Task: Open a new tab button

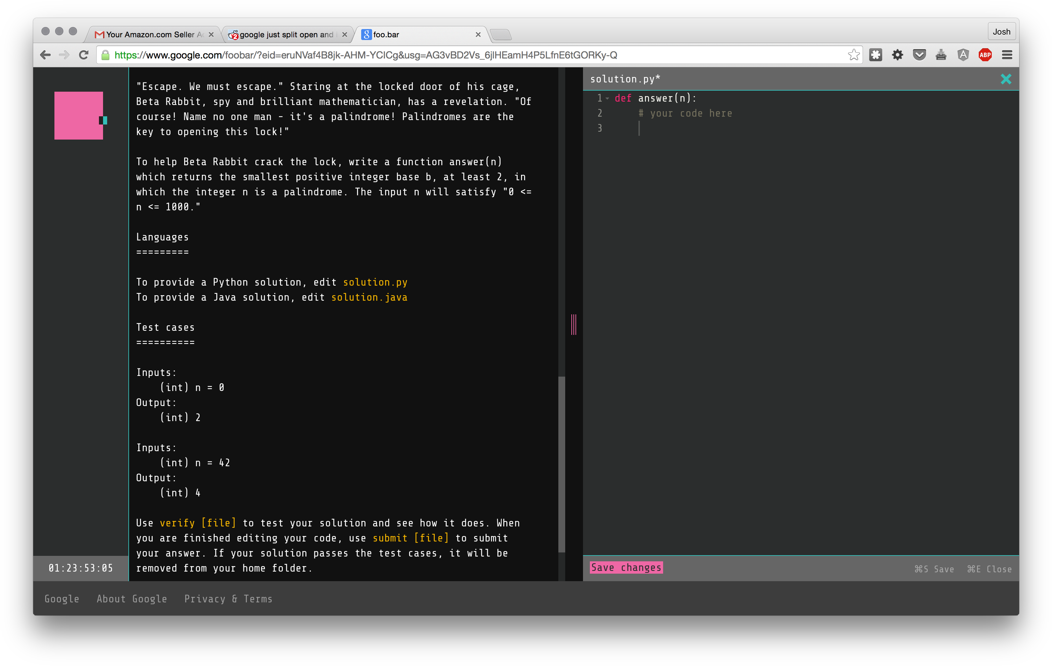Action: [x=500, y=35]
